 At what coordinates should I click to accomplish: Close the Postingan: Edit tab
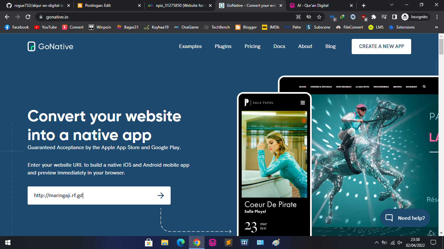click(x=139, y=6)
